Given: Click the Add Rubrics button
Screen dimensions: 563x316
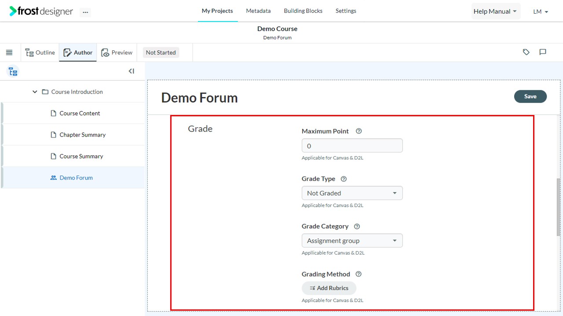Looking at the screenshot, I should click(x=329, y=288).
